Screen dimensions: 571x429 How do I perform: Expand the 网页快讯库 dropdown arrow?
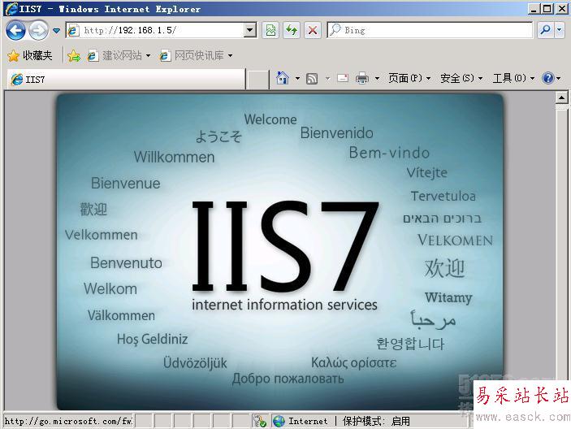(230, 56)
